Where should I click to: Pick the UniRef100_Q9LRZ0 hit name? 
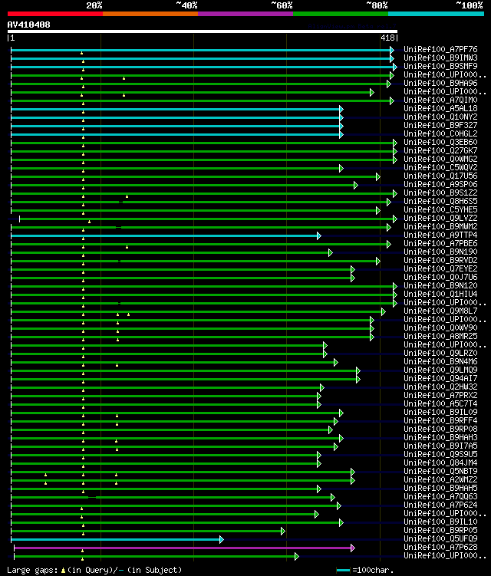pyautogui.click(x=440, y=354)
